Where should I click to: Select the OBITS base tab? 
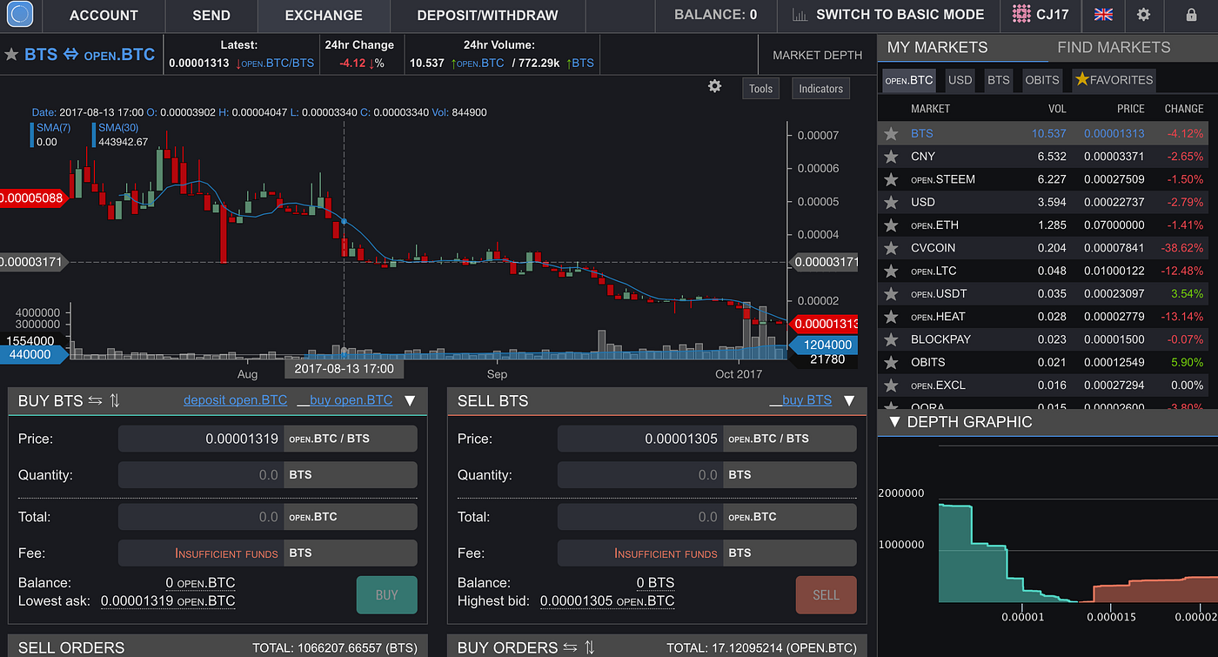point(1041,80)
